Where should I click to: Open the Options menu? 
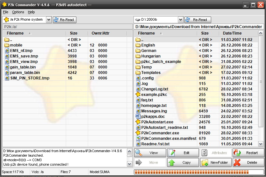click(x=18, y=12)
